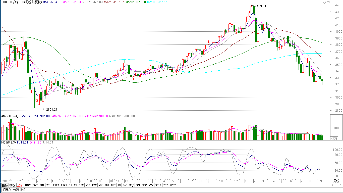
Task: Select the RSI indicator
Action: pos(113,185)
